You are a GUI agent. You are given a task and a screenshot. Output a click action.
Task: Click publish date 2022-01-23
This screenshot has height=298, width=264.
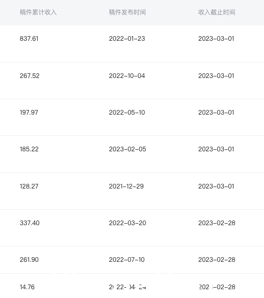(x=127, y=39)
